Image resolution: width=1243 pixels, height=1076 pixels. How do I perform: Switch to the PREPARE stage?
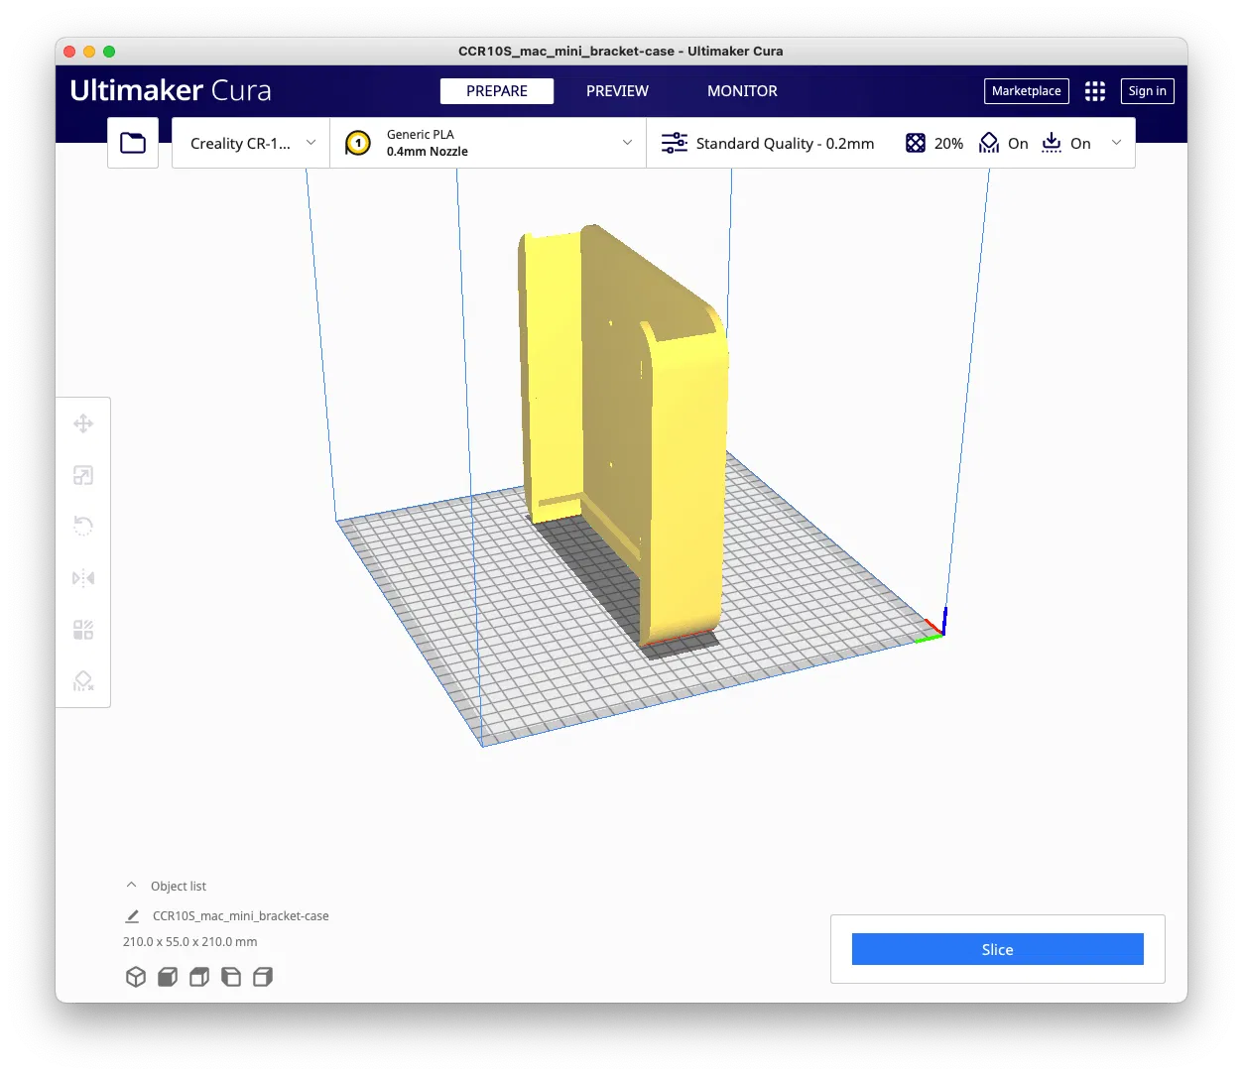point(497,91)
